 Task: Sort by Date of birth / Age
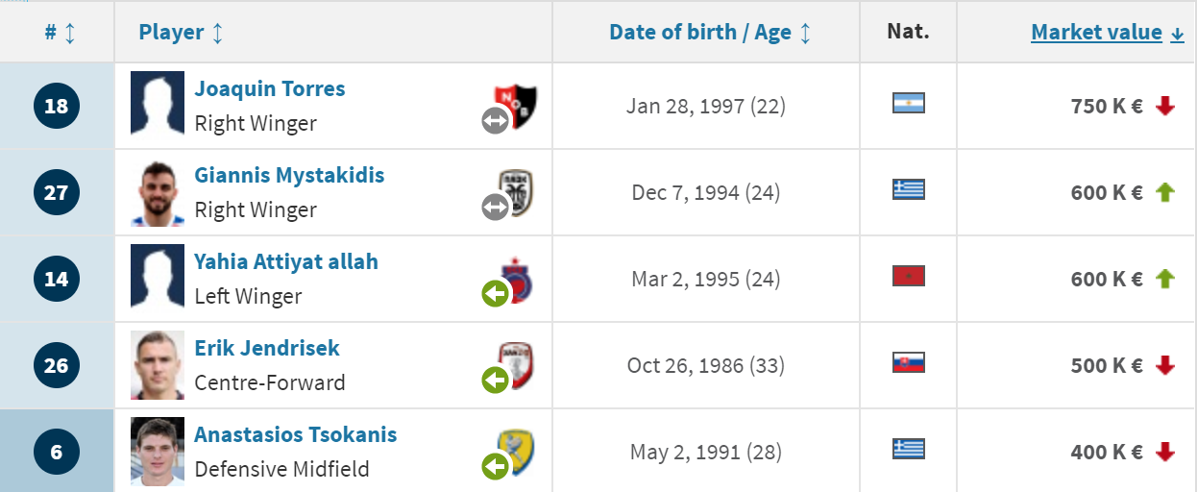coord(710,33)
